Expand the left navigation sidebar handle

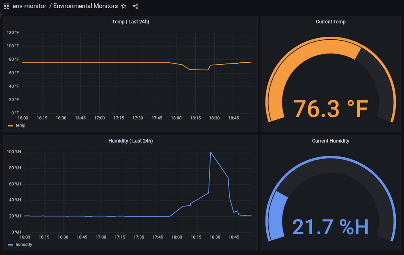point(1,16)
